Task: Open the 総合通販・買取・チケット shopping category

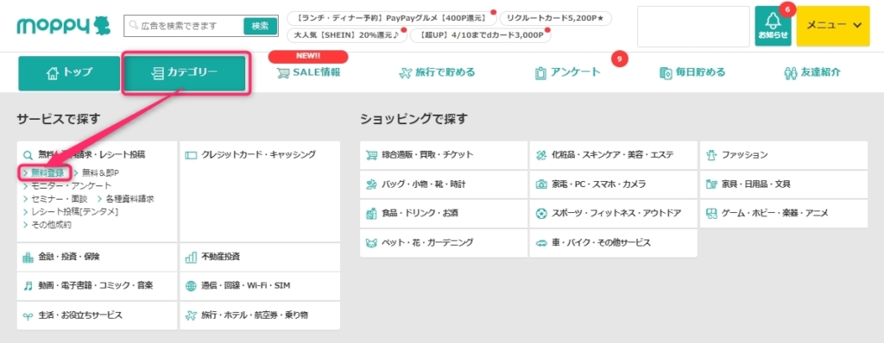Action: 444,155
